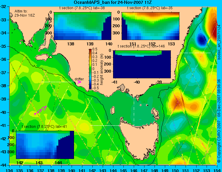
Task: Click the "t section (7.8..25°C) lat=-35" heading
Action: 150,8
